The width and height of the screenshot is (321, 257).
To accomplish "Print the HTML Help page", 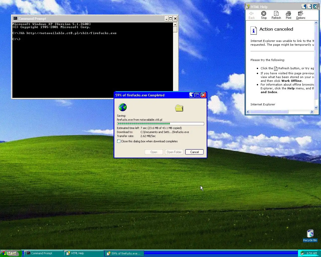I will (288, 15).
